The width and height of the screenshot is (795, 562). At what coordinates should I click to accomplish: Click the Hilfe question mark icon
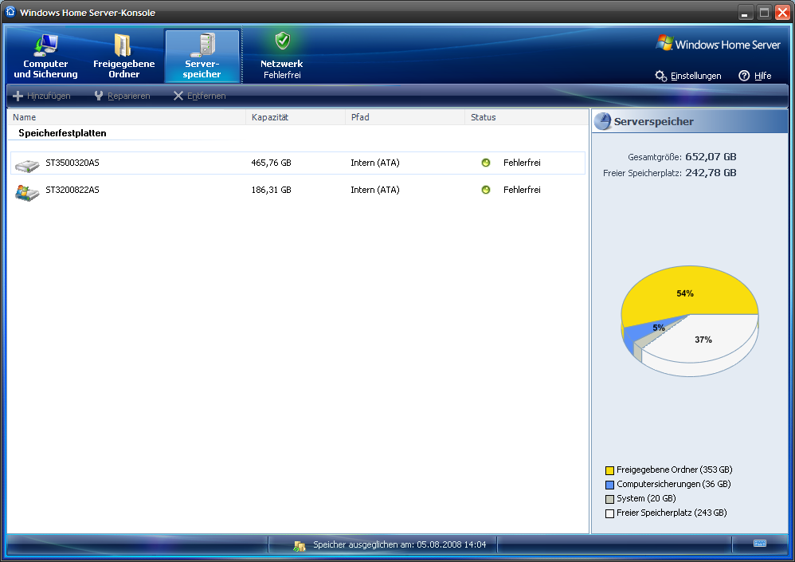pos(744,76)
